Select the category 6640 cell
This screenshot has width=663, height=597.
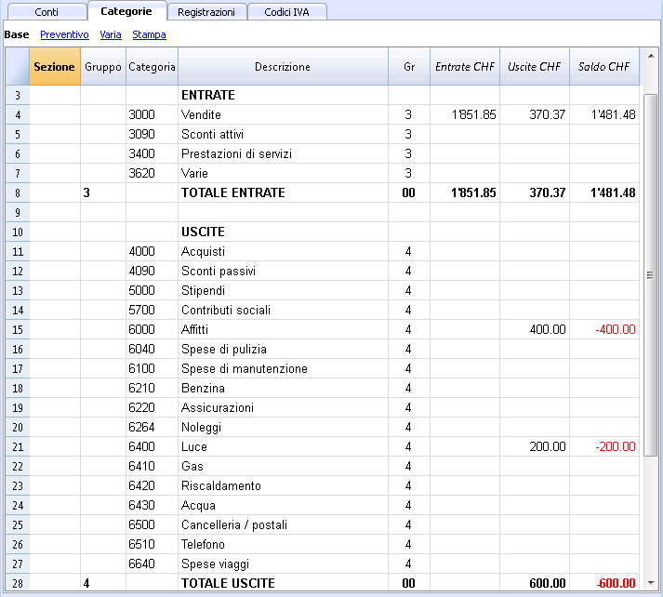point(152,564)
